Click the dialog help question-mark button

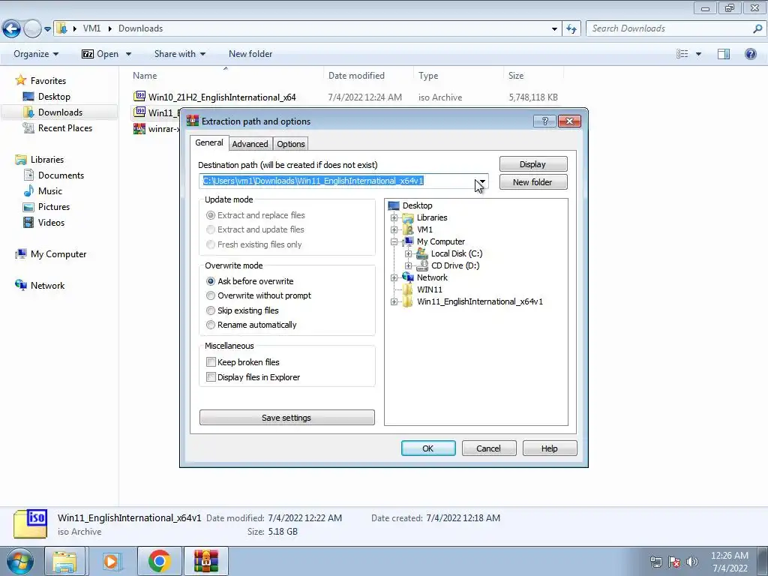(x=544, y=121)
